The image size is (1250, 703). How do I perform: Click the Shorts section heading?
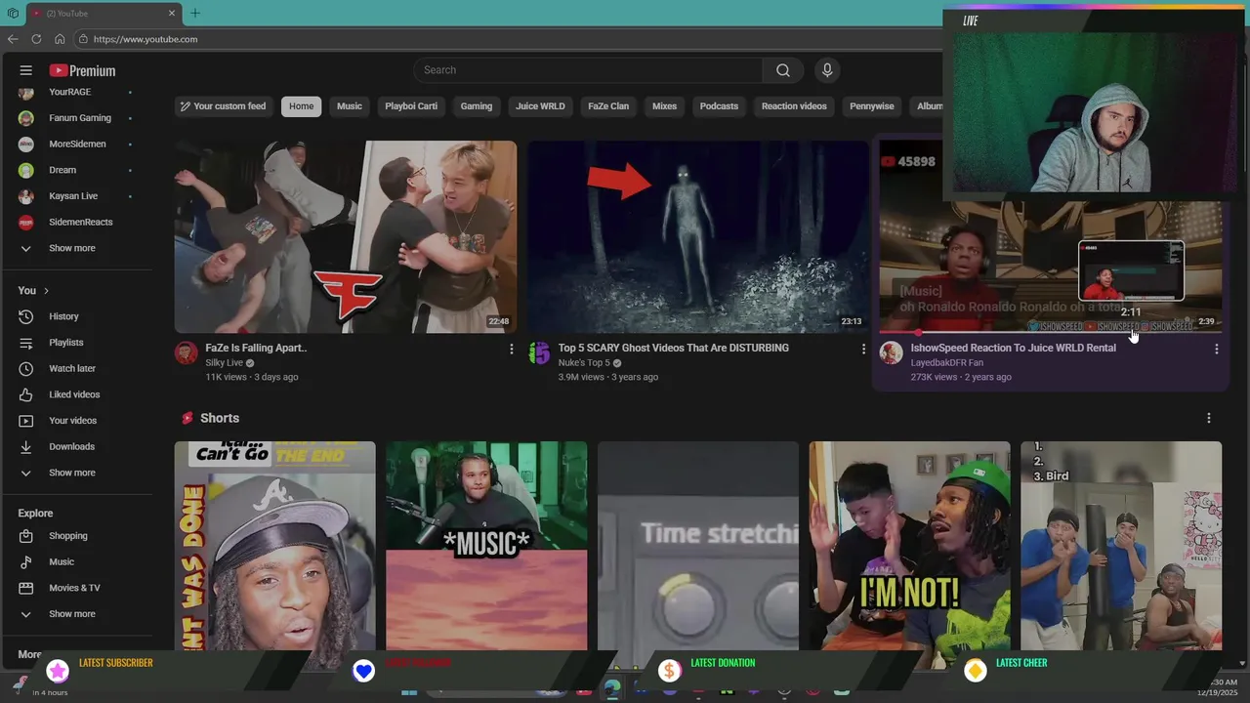[220, 418]
